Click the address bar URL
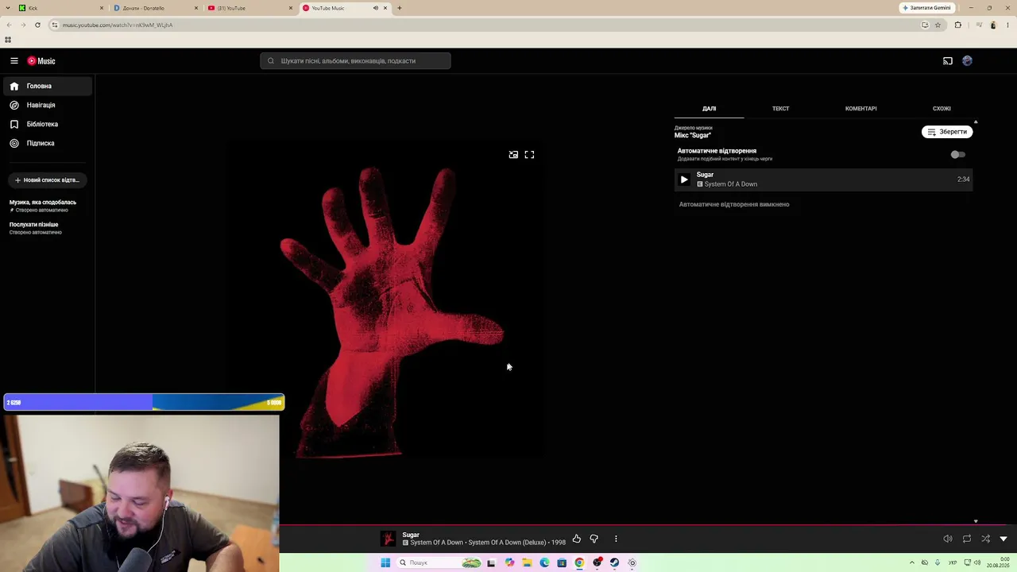This screenshot has height=572, width=1017. 118,25
